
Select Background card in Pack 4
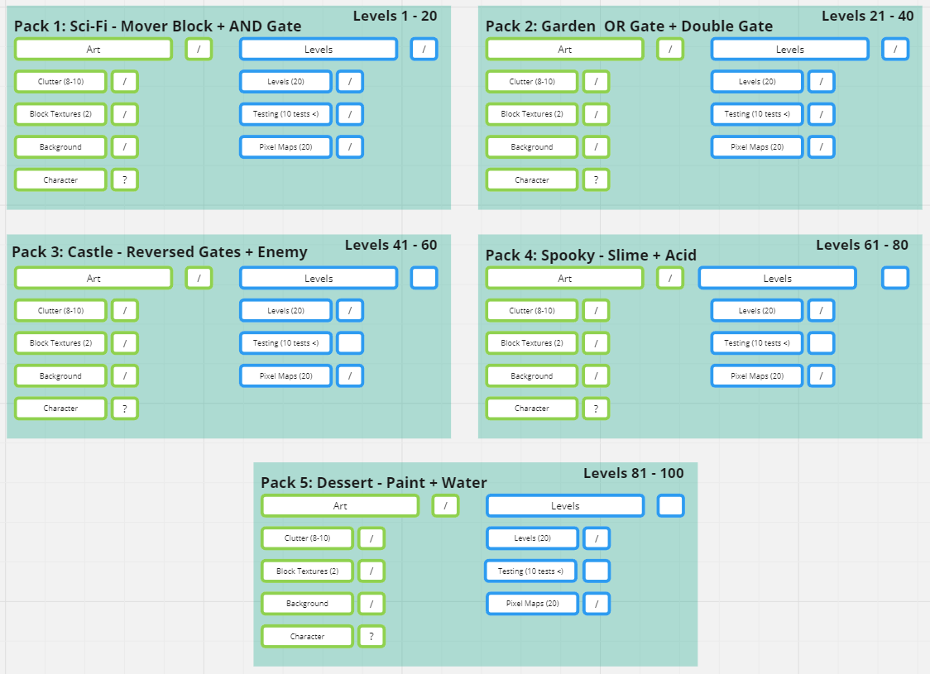(x=531, y=375)
